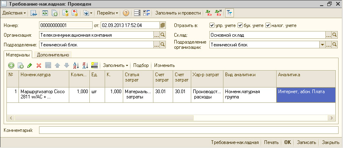Select cell Номенклатурная группа
The image size is (343, 148).
[x=250, y=95]
